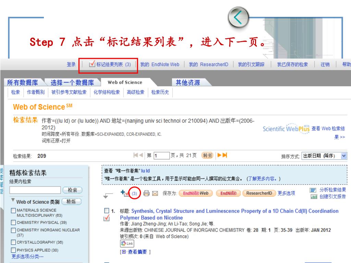The image size is (351, 263).
Task: Click the round back arrow button
Action: pos(239,17)
